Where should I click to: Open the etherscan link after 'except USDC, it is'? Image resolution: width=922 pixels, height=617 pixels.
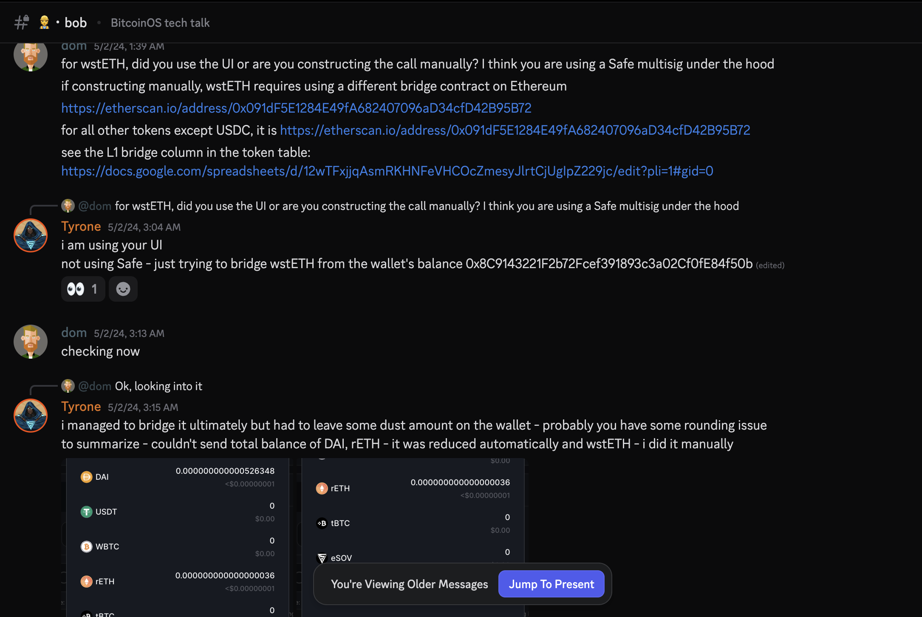click(515, 130)
